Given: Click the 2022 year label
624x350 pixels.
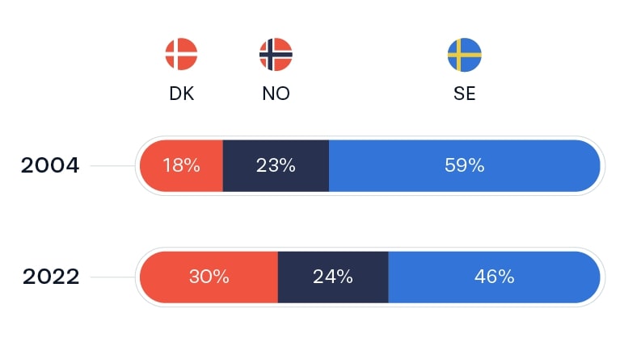Looking at the screenshot, I should (x=50, y=277).
